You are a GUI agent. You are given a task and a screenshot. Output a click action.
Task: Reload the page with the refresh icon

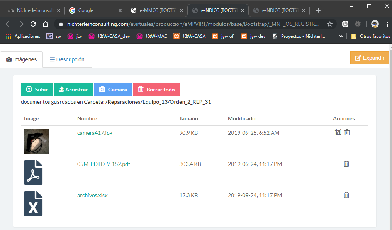point(33,24)
